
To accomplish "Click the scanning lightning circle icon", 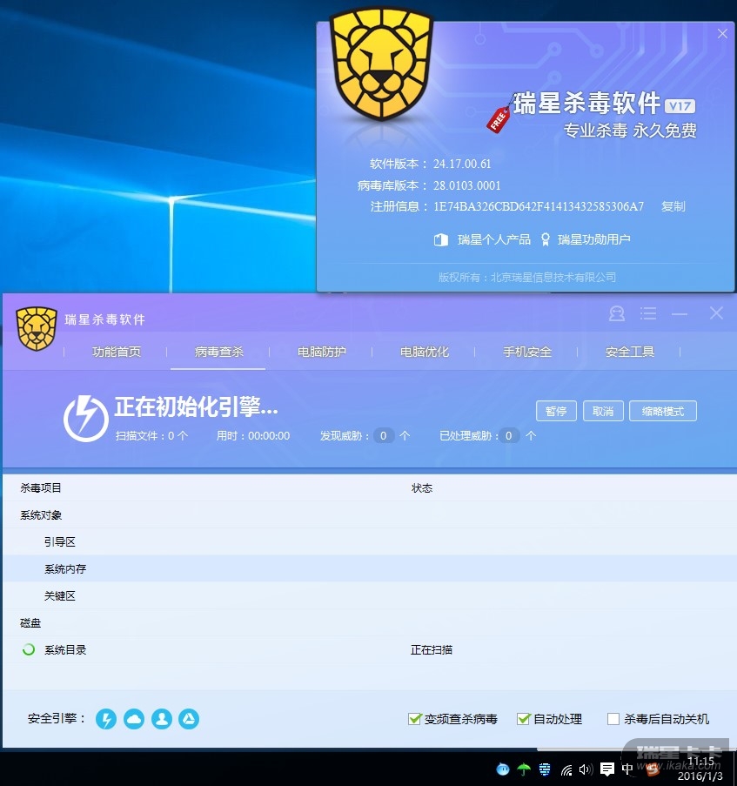I will click(x=85, y=418).
